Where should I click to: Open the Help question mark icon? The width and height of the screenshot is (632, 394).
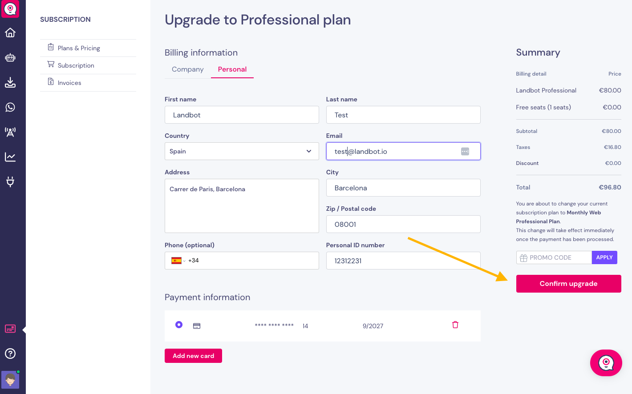10,354
